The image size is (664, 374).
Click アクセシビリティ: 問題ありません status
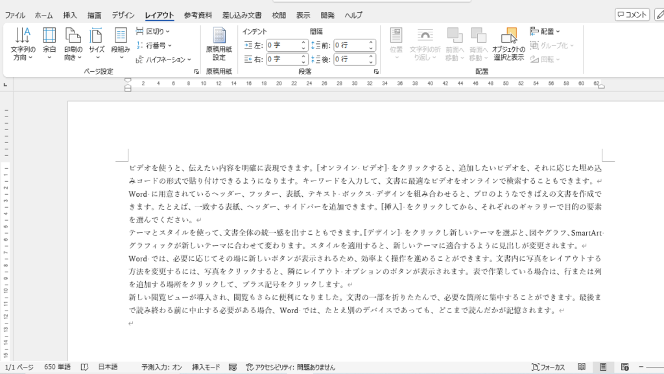(x=290, y=368)
